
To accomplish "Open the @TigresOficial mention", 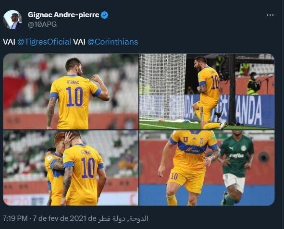I will click(44, 42).
